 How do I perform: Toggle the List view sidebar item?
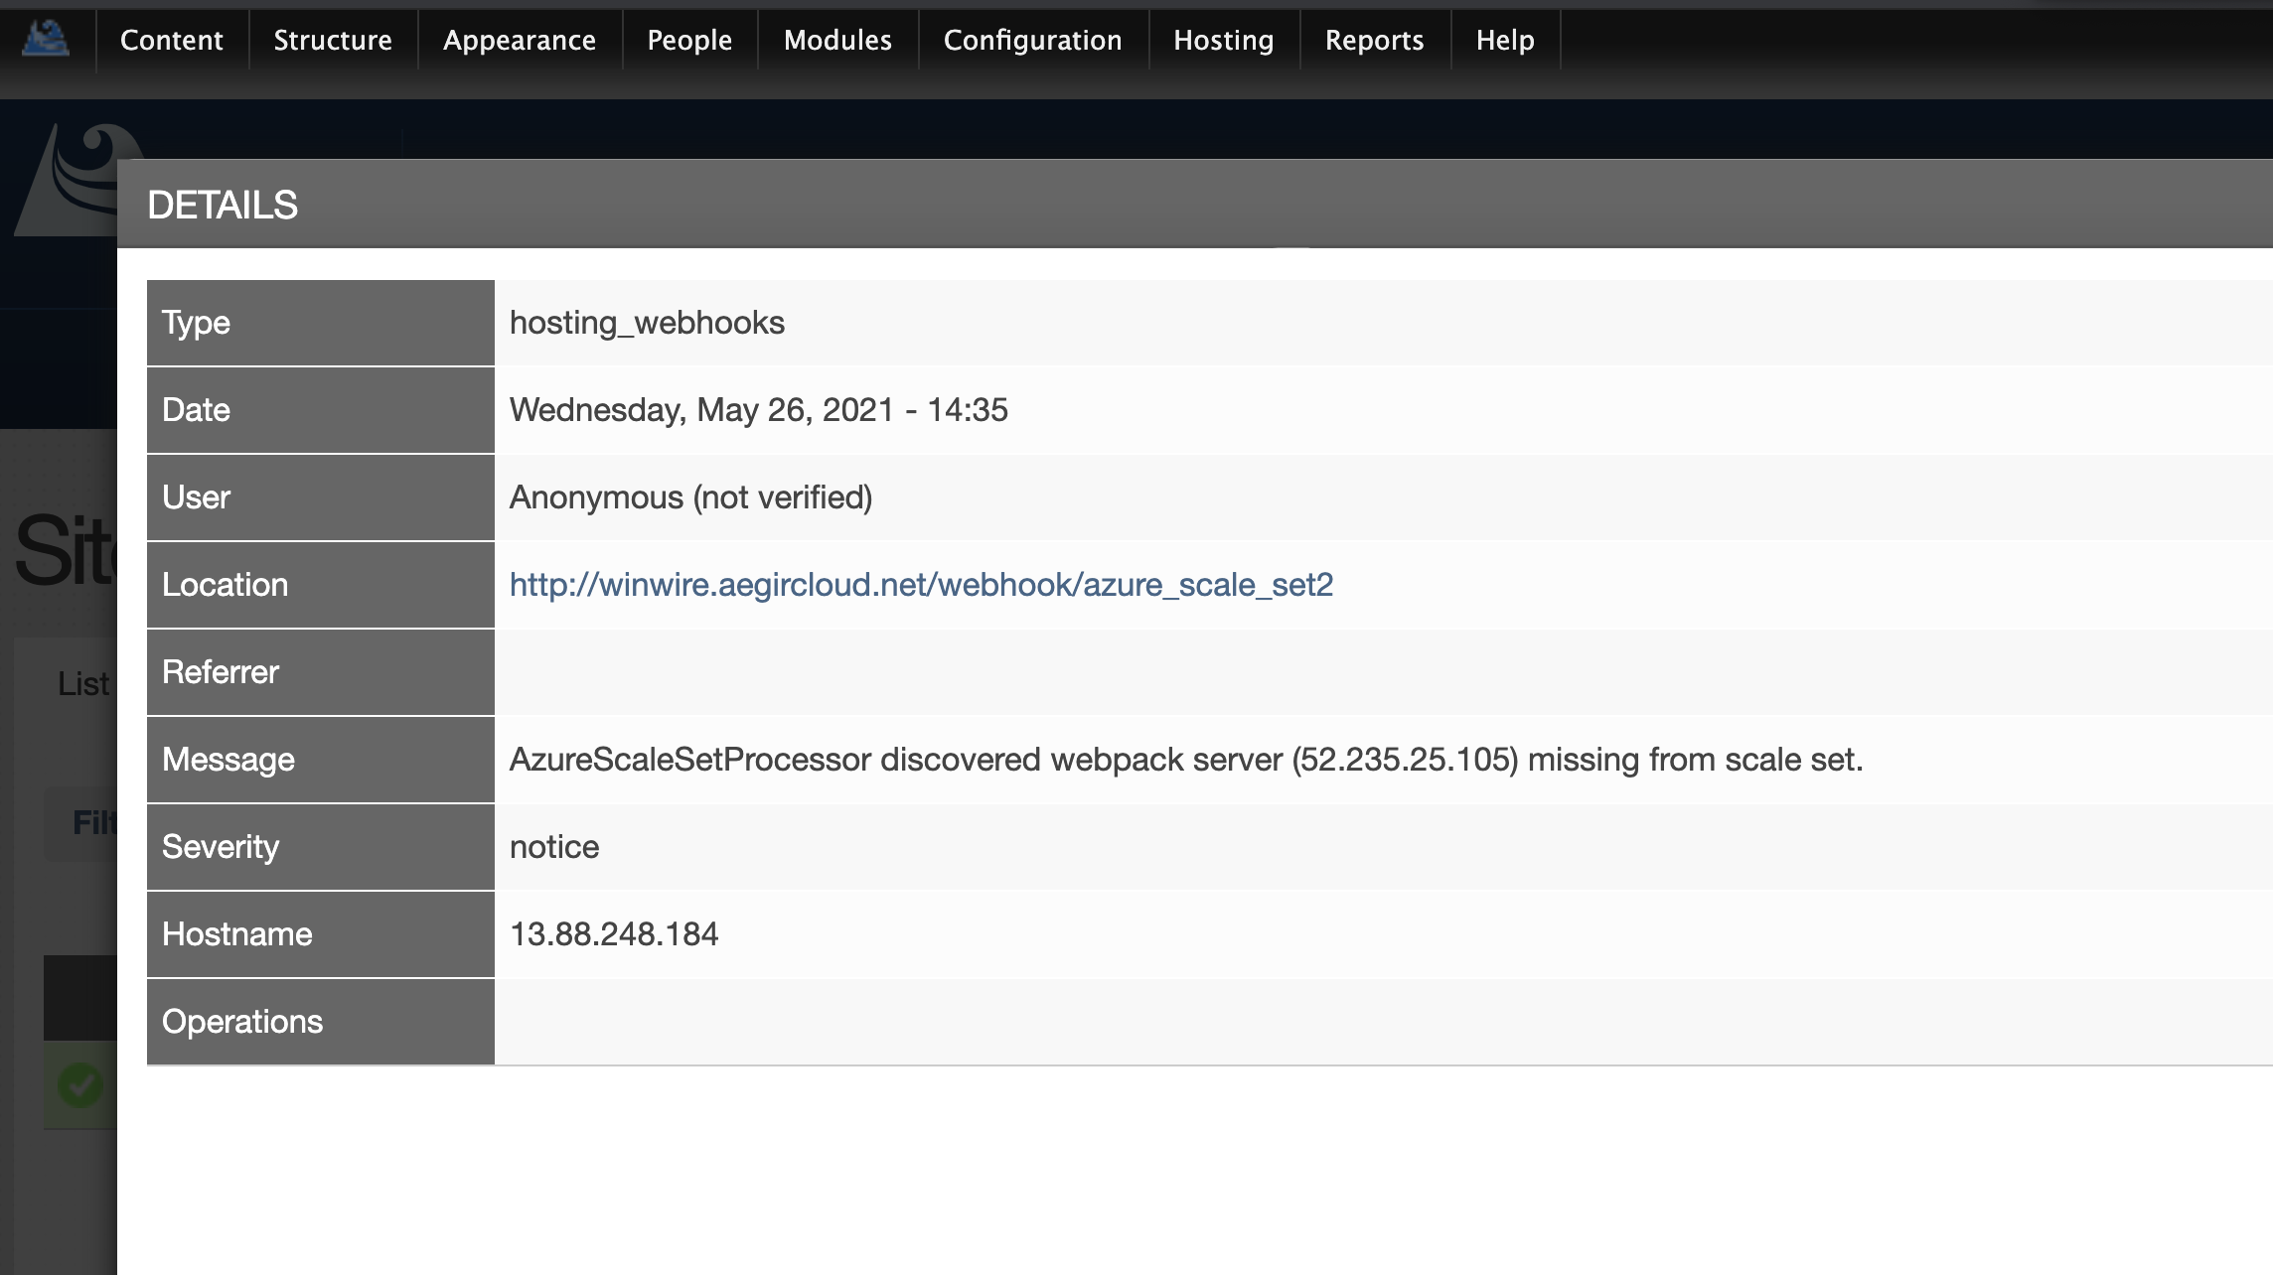[x=84, y=683]
